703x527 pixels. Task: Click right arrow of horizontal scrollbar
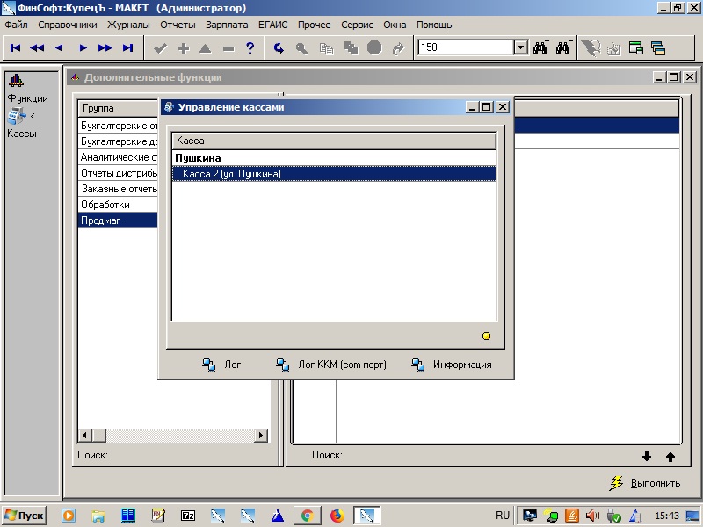coord(261,435)
